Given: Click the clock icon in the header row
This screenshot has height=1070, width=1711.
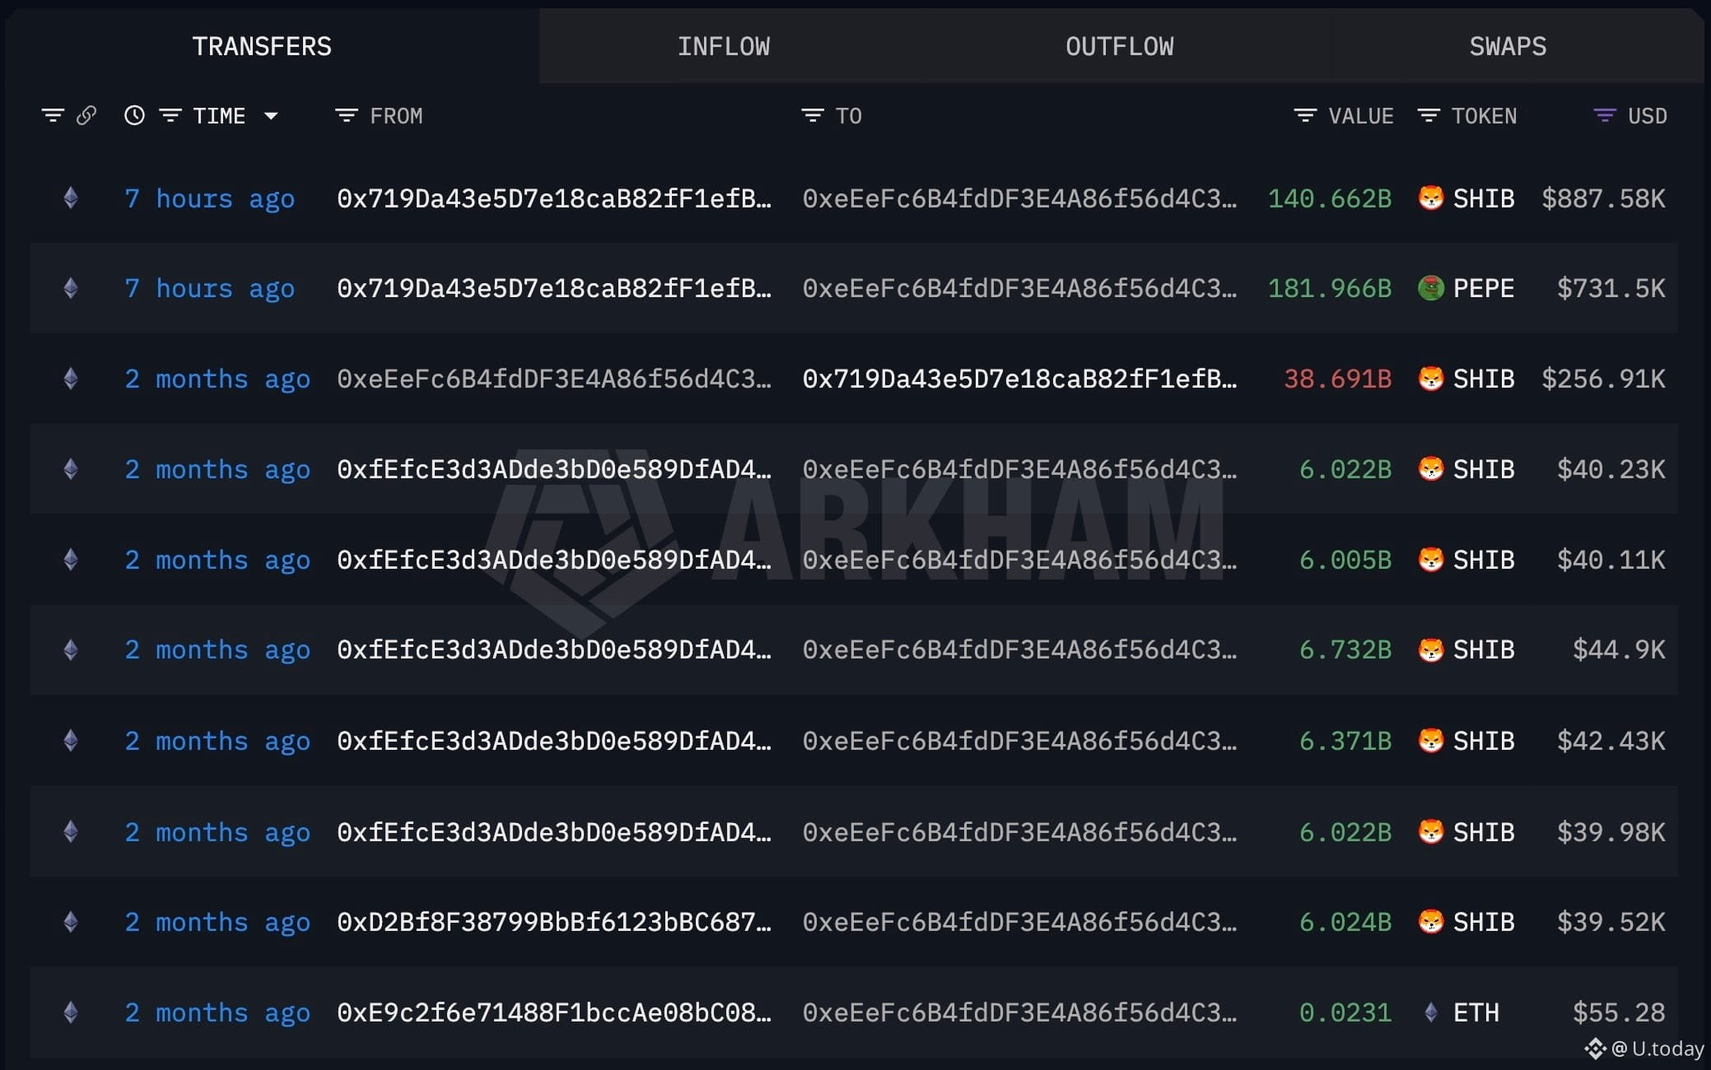Looking at the screenshot, I should (x=134, y=115).
